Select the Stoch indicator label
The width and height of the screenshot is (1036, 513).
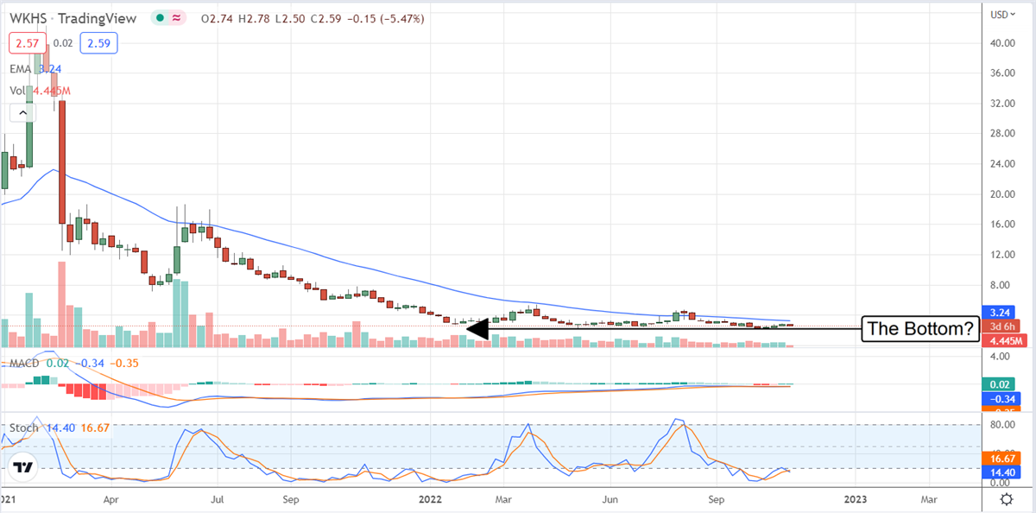[25, 427]
